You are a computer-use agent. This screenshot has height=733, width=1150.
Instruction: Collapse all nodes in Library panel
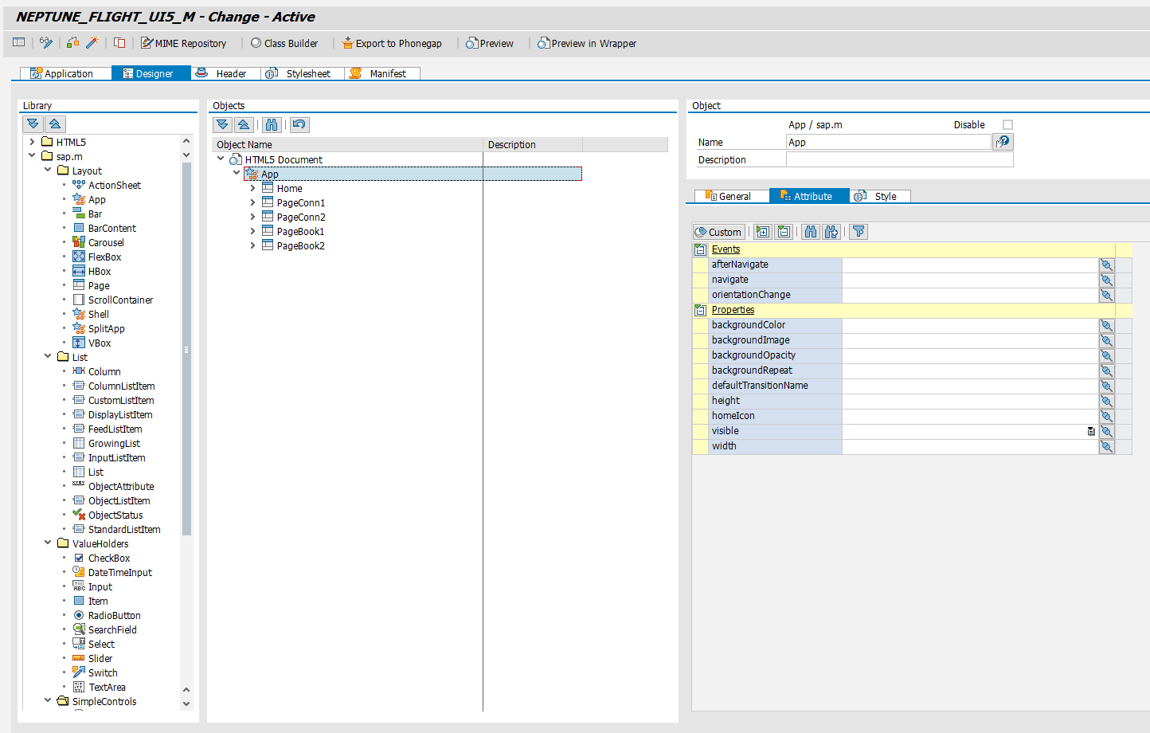click(55, 123)
